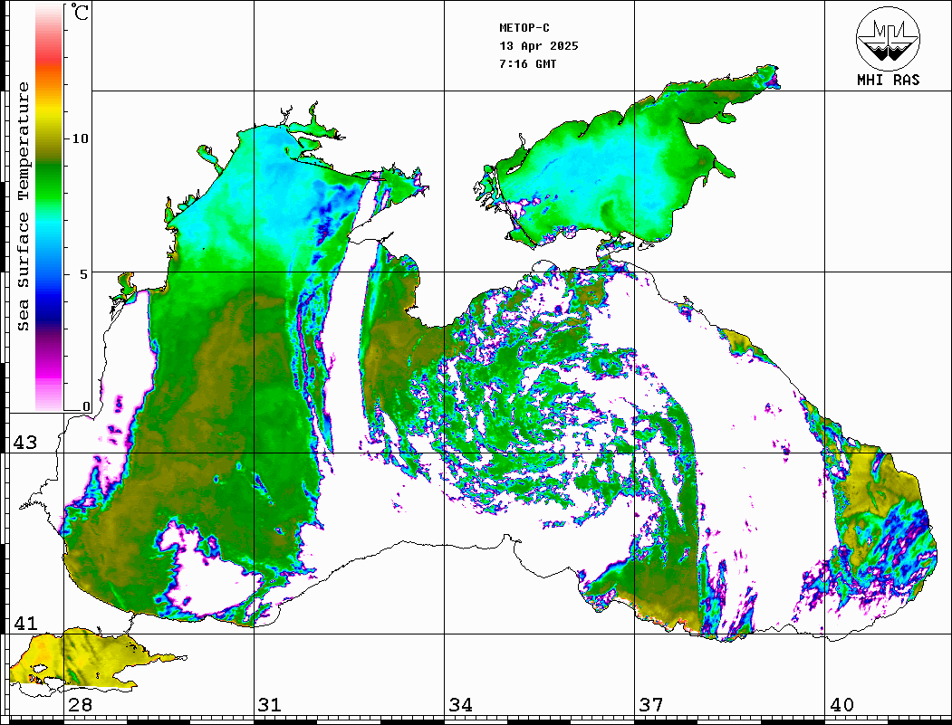952x725 pixels.
Task: Click longitude label '28'
Action: 80,704
